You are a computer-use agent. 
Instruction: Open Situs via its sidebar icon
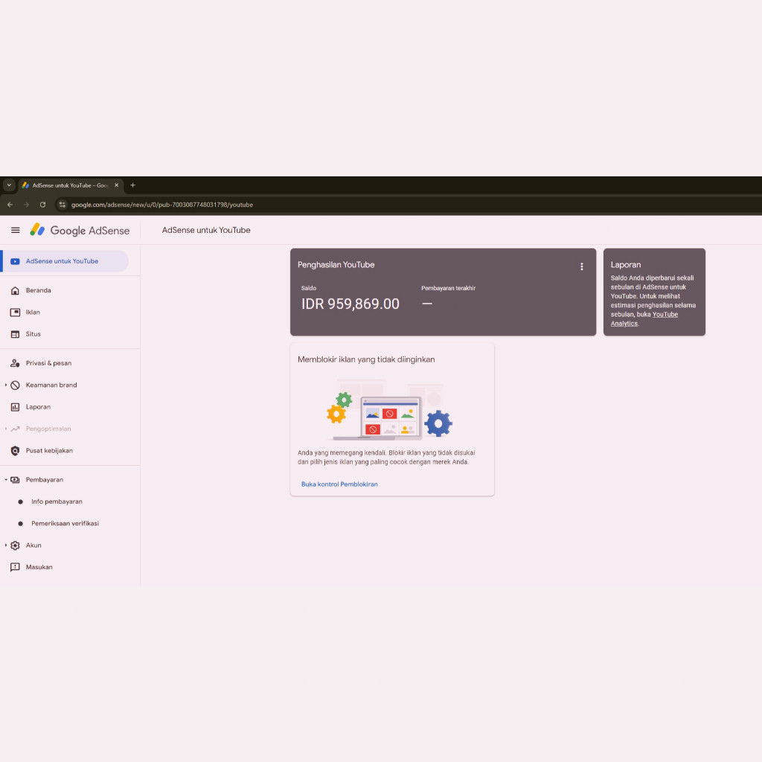coord(16,334)
